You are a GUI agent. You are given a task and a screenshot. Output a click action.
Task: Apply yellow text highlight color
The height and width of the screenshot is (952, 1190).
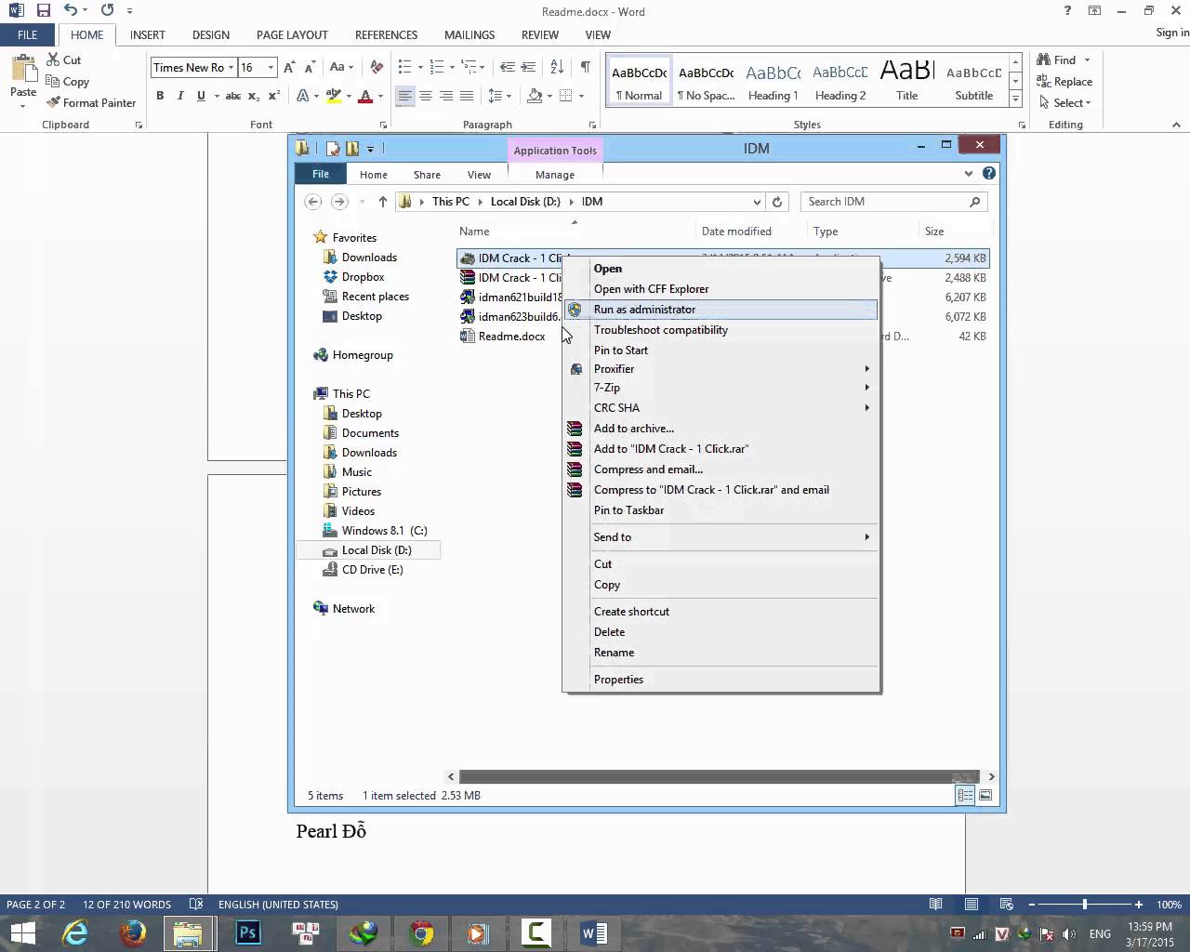coord(334,96)
